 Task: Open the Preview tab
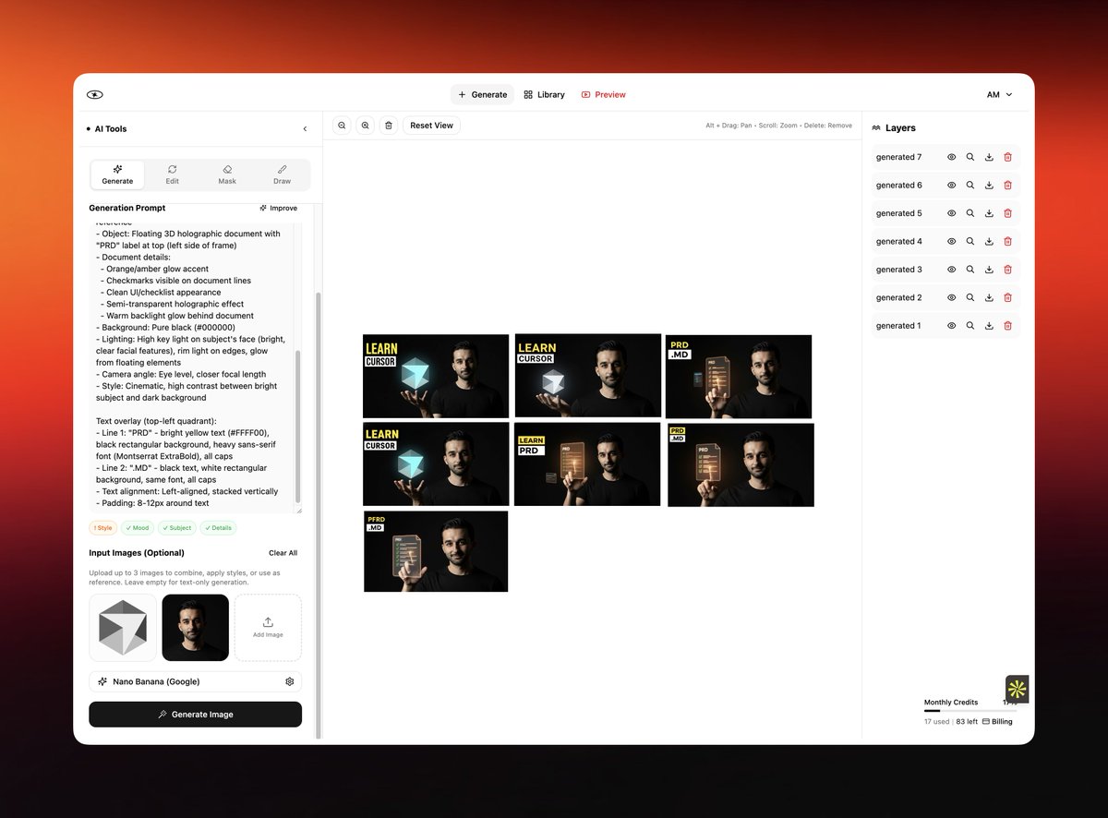tap(604, 94)
